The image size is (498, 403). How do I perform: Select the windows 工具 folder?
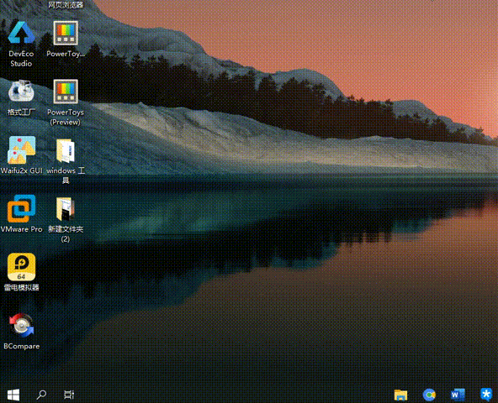66,151
